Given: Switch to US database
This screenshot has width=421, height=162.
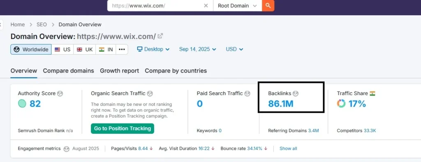Looking at the screenshot, I should point(62,50).
